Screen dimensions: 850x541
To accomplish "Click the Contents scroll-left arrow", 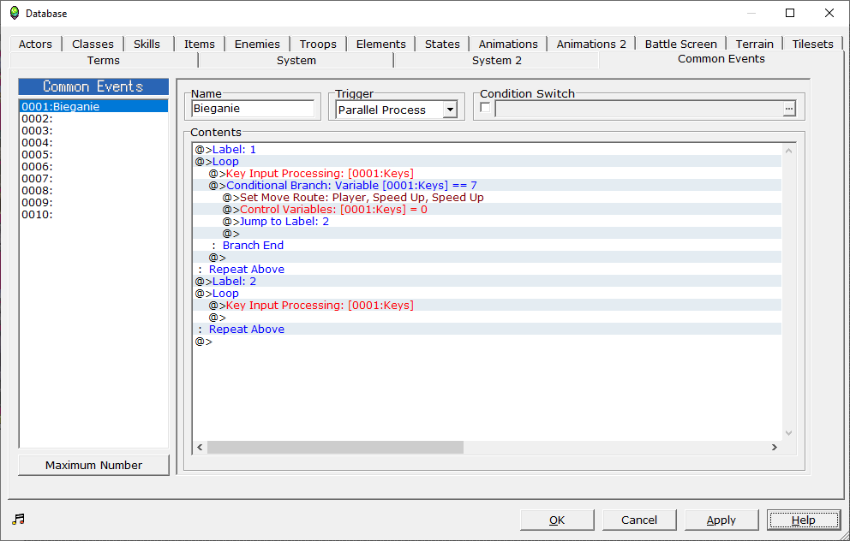I will point(200,448).
